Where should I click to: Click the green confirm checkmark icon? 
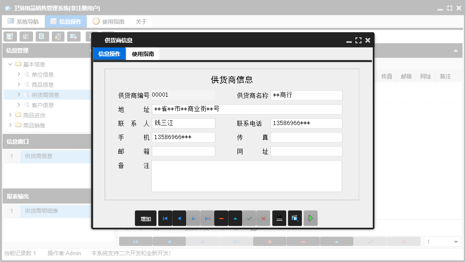249,218
